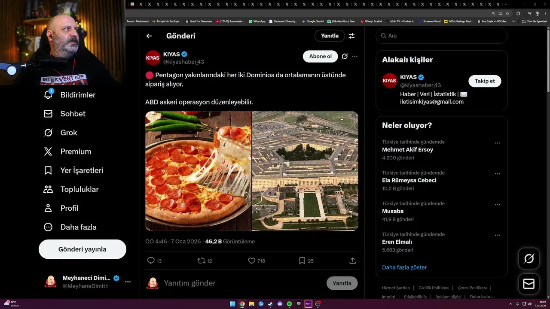This screenshot has width=550, height=309.
Task: Open Grok from the left sidebar
Action: pyautogui.click(x=61, y=133)
